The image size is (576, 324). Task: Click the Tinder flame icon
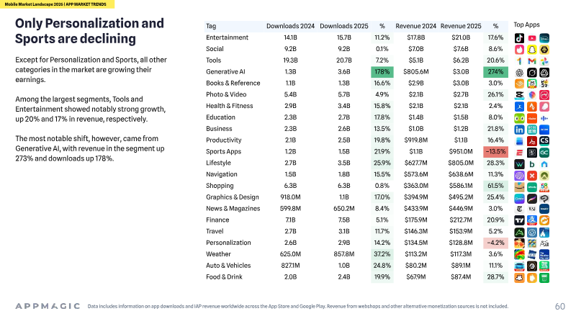tap(519, 49)
